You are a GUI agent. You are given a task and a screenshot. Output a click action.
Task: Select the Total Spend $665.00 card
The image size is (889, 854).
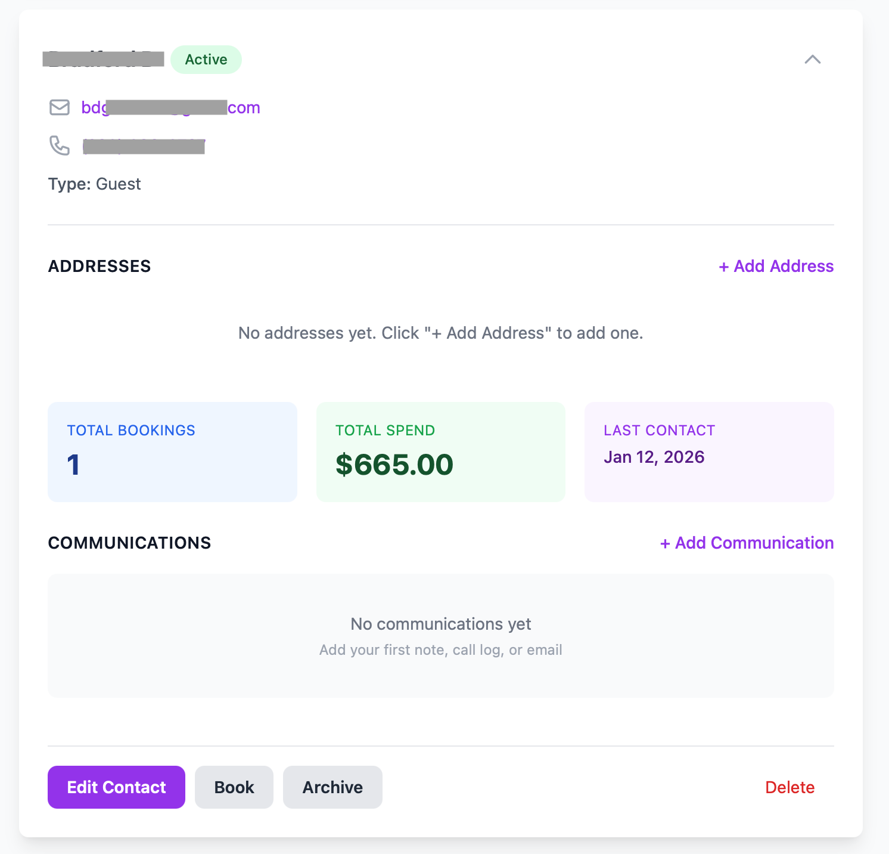(440, 452)
